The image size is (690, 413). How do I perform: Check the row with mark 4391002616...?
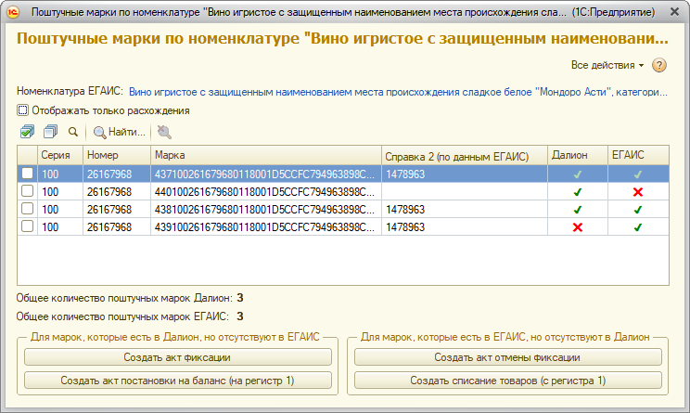point(27,226)
